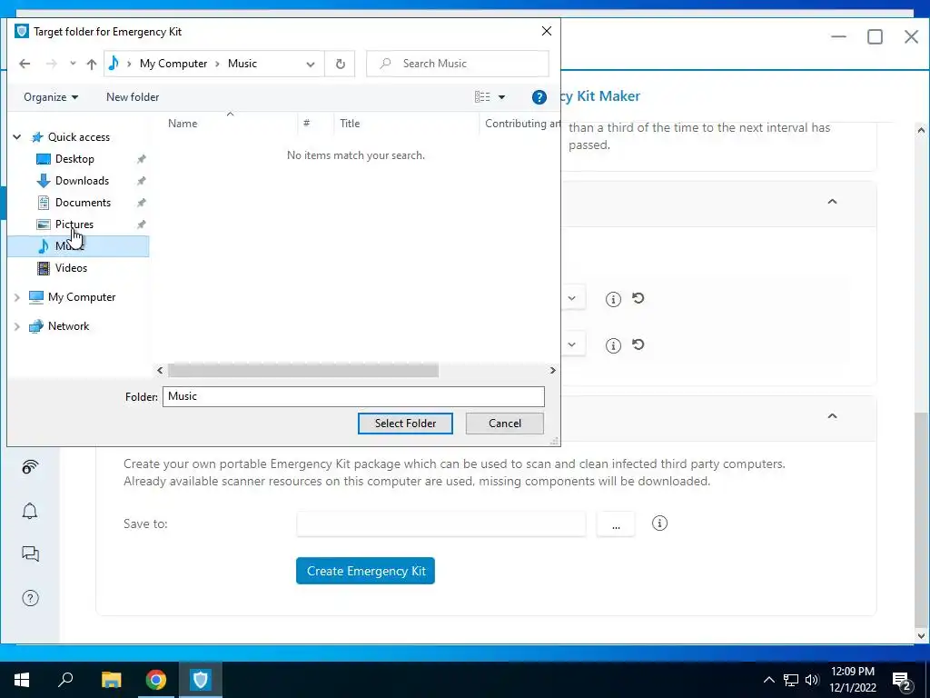Show info for the second dropdown setting

613,345
